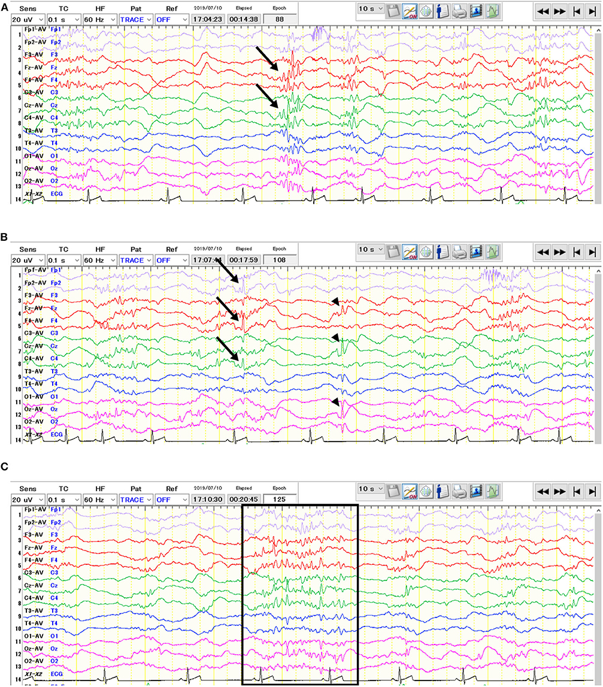Open the Ref OFF dropdown in panel A

coord(172,20)
